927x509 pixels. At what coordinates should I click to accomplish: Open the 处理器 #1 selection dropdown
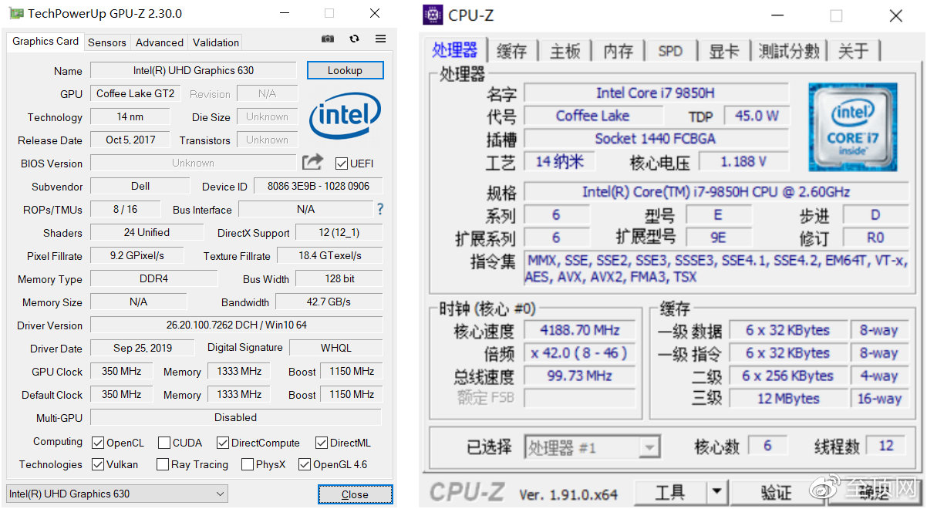(592, 447)
